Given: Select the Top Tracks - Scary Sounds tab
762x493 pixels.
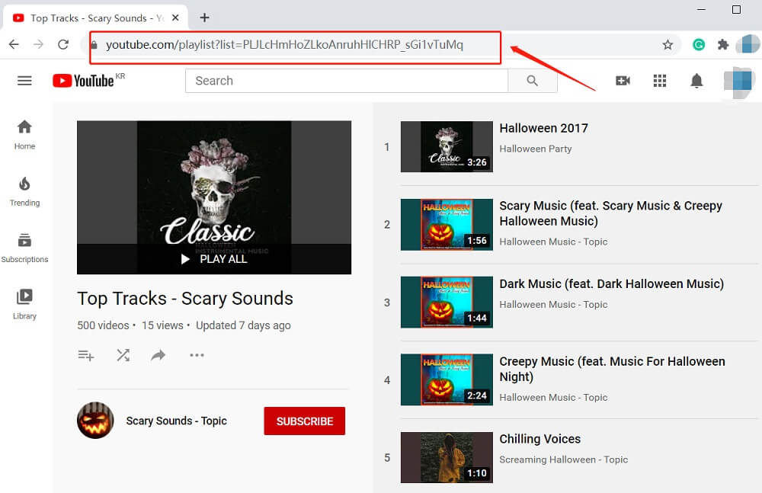Looking at the screenshot, I should coord(95,18).
